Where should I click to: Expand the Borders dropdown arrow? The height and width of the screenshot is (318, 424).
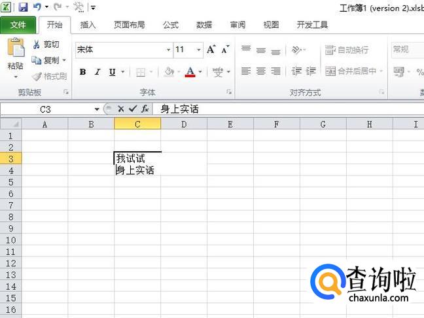click(151, 72)
